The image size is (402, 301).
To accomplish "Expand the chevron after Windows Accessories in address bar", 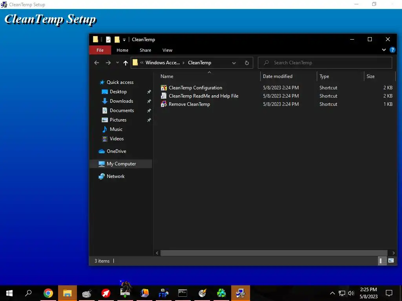I will (x=184, y=63).
